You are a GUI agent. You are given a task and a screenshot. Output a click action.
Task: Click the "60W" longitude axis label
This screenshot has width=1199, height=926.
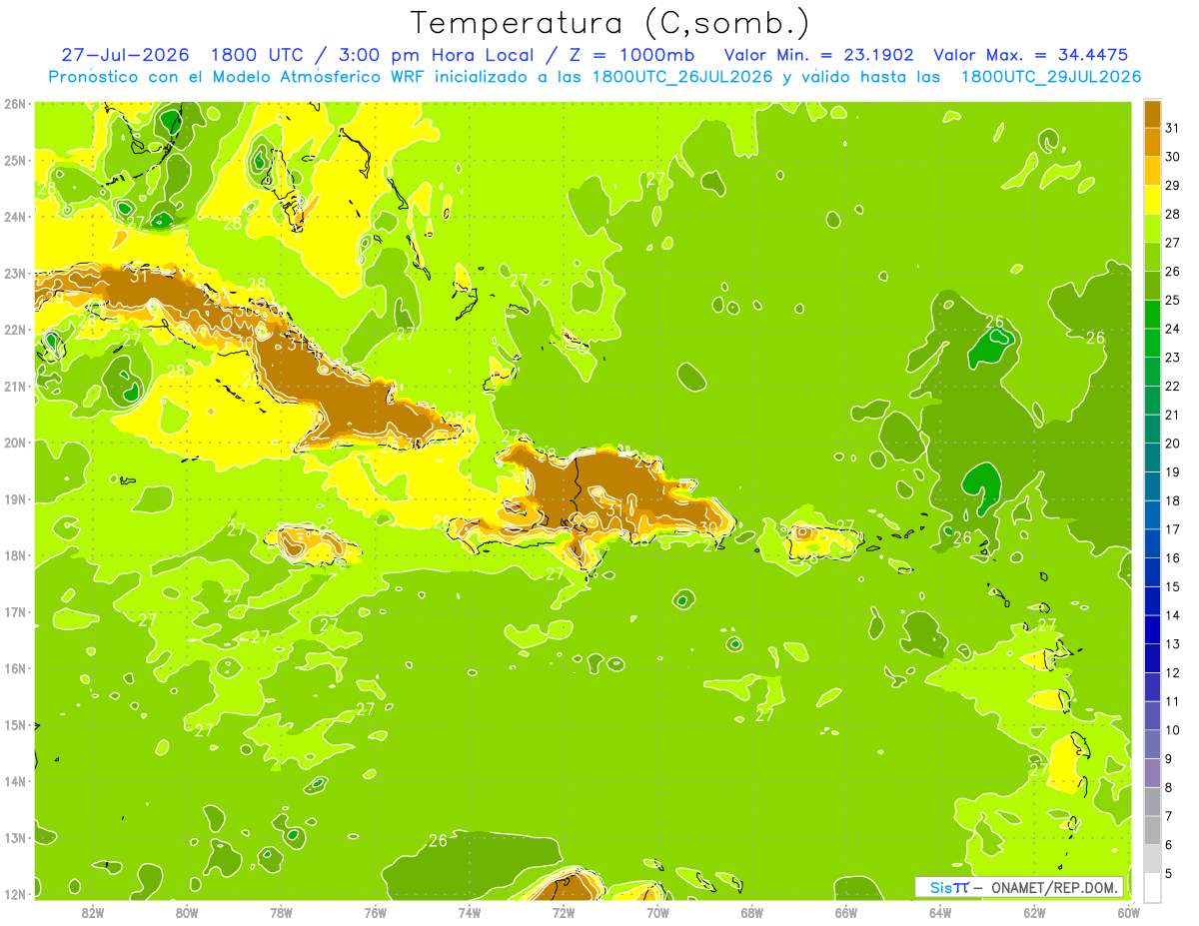click(1129, 912)
